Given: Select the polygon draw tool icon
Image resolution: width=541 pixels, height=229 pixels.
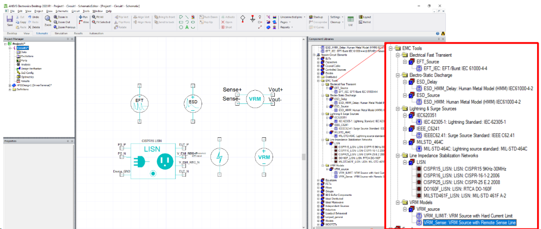Looking at the screenshot, I should tap(181, 17).
